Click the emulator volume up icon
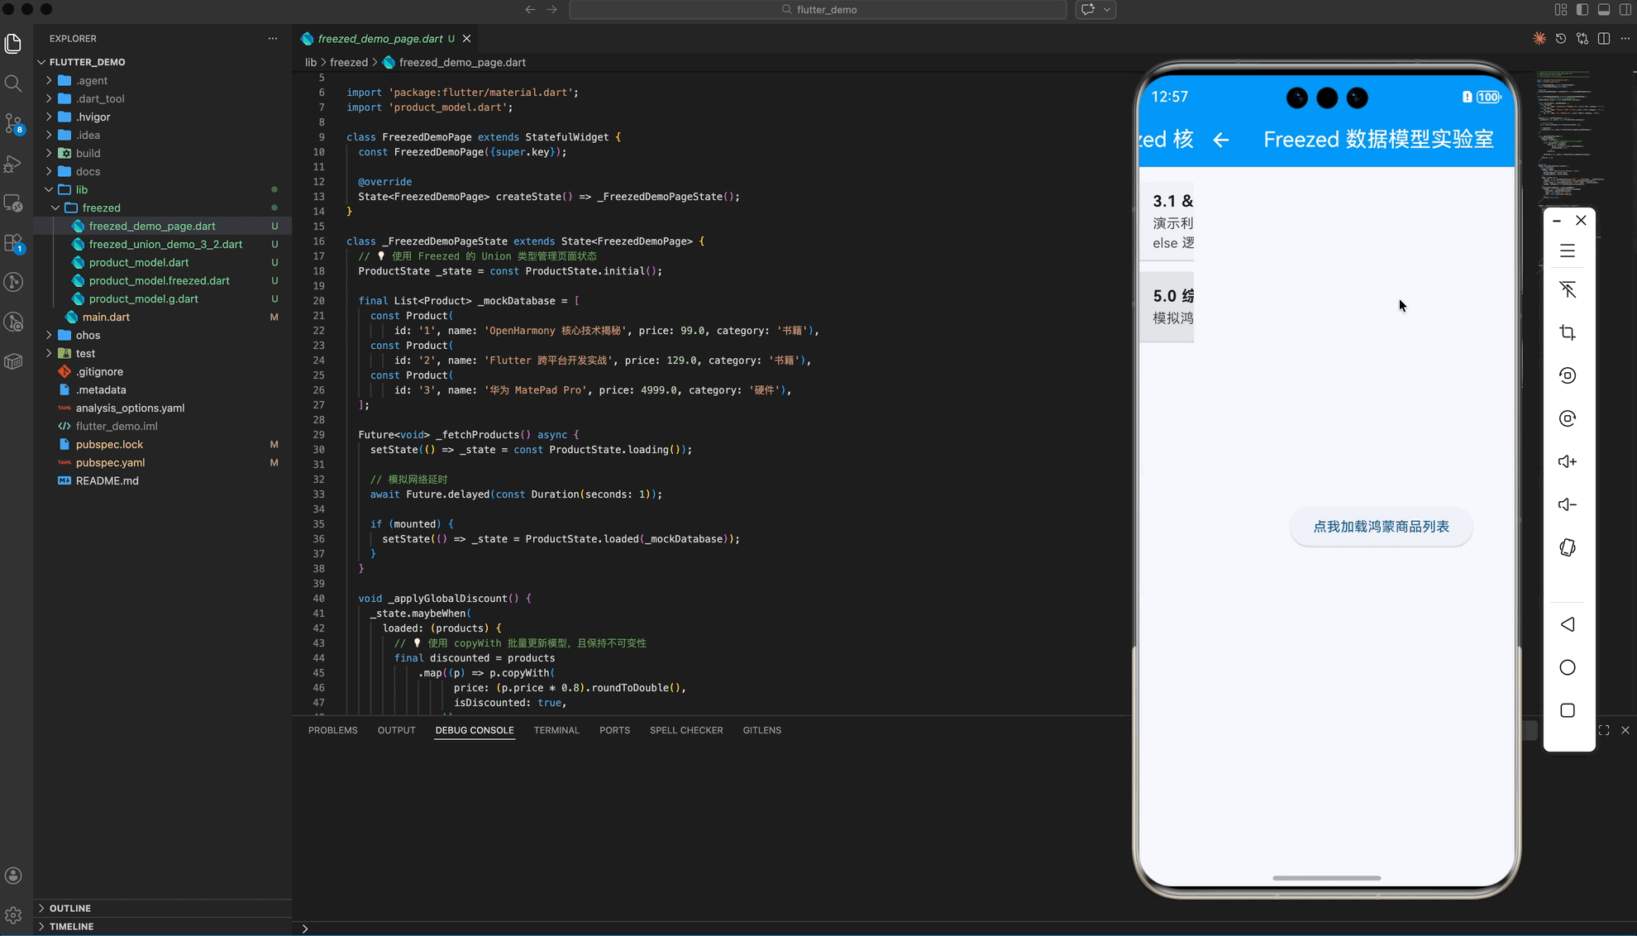The height and width of the screenshot is (936, 1637). (1568, 461)
